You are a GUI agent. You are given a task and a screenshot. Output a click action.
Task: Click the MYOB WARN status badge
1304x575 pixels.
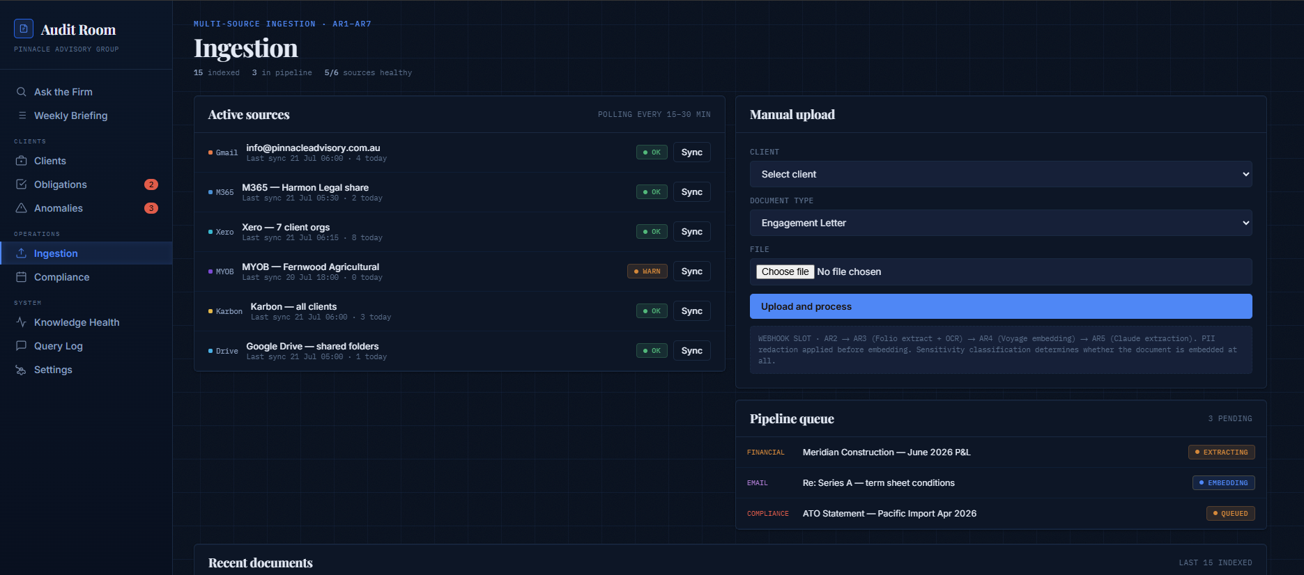point(647,271)
